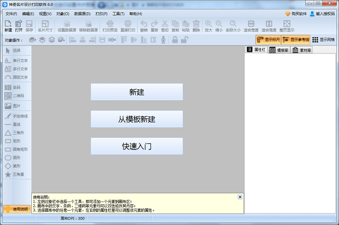Select the 二维码 (QR code) tool
Viewport: 339px width, 225px height.
(16, 96)
